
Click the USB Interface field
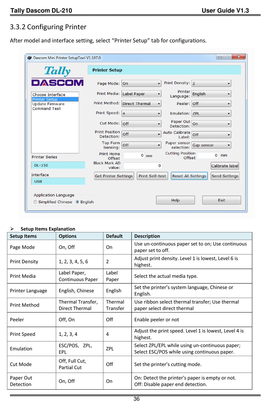[x=58, y=181]
